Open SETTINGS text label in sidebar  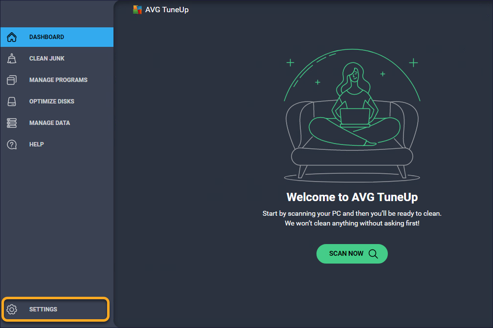(x=43, y=309)
